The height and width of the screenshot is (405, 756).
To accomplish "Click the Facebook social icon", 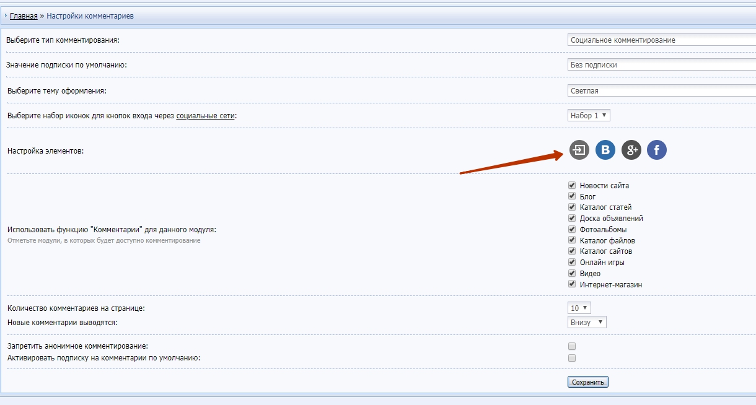I will tap(657, 150).
